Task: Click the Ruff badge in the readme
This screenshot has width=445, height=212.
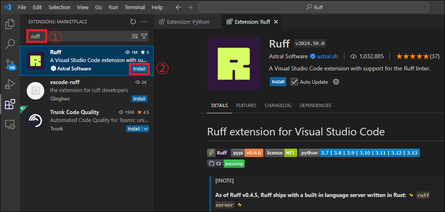Action: 218,153
